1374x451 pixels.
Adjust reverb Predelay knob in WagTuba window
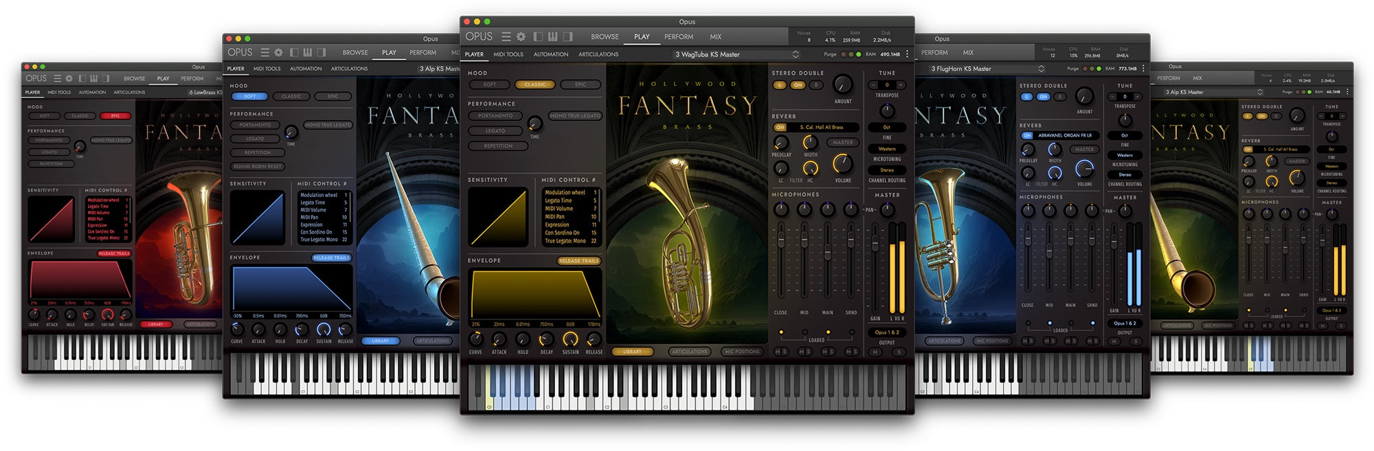click(781, 143)
